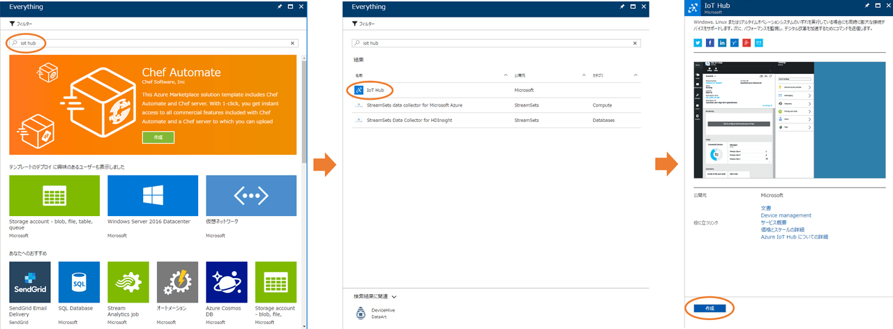
Task: Open the SQL Database tile
Action: (x=79, y=293)
